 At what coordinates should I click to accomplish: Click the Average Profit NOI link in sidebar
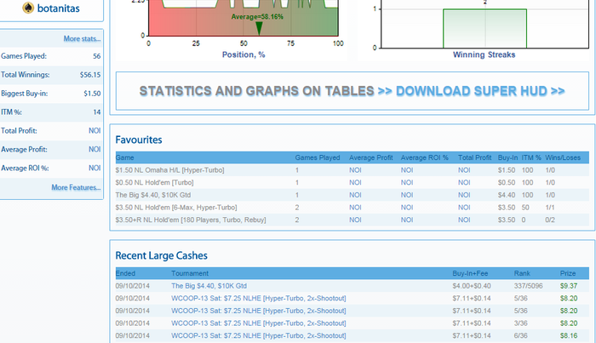(95, 149)
